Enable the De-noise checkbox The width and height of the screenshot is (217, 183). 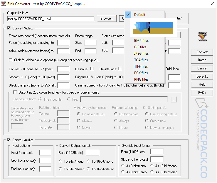[x=92, y=69]
